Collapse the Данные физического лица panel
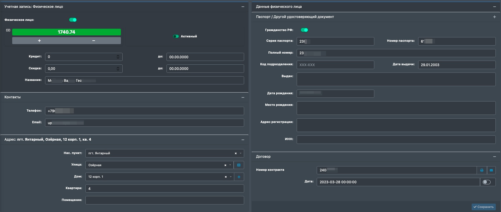This screenshot has width=501, height=212. click(x=494, y=7)
